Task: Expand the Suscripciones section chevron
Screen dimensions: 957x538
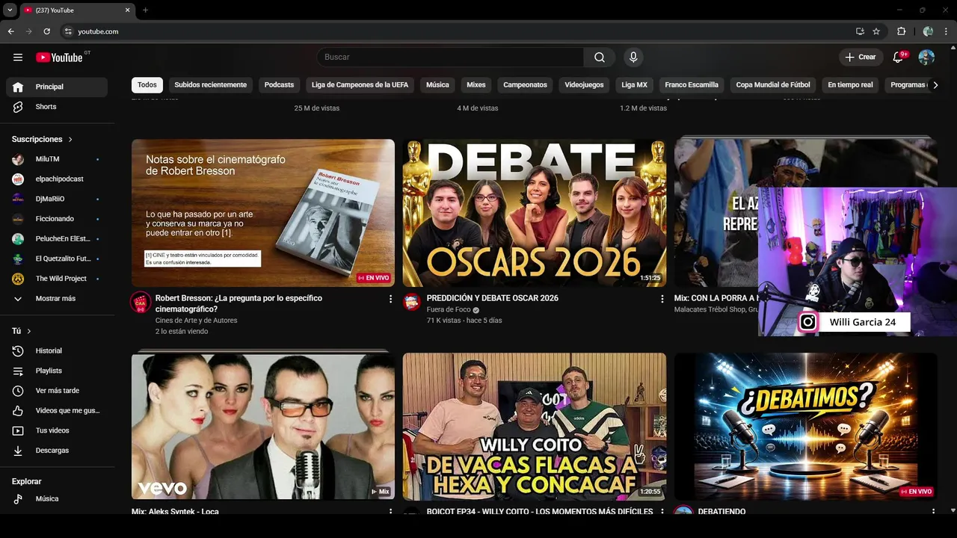Action: [x=70, y=140]
